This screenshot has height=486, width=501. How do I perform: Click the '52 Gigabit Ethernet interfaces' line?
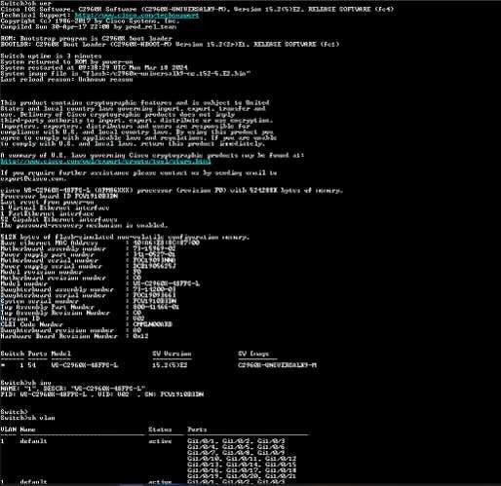58,219
